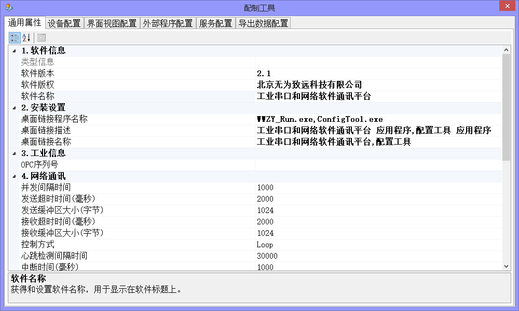Edit the 桌面链接描述 value field
Screen dimensions: 519x311
click(378, 131)
